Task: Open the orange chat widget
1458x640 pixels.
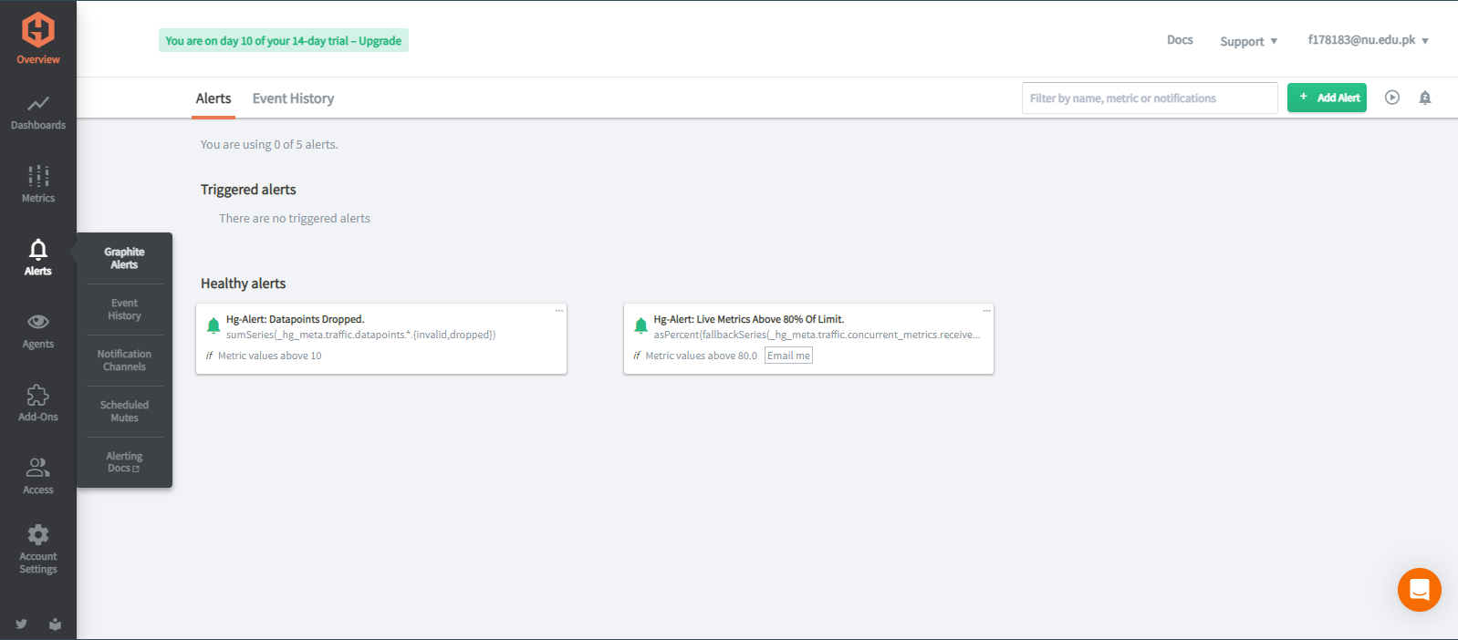Action: point(1420,590)
